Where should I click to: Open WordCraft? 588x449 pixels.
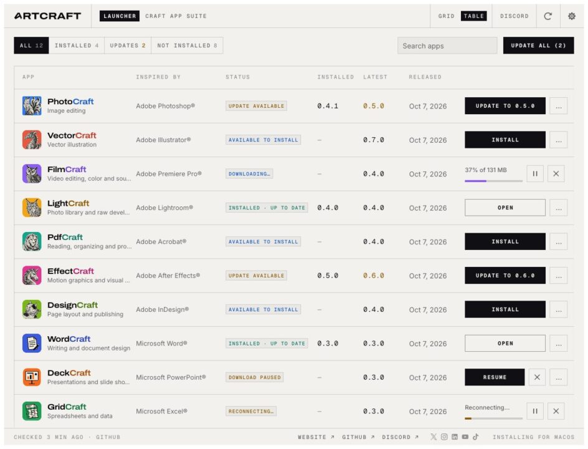(x=505, y=343)
